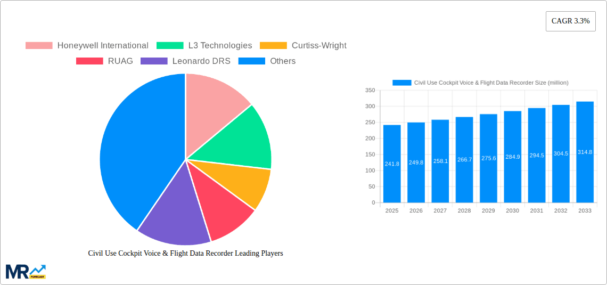
Task: Click the Honeywell International legend label
Action: [x=103, y=45]
